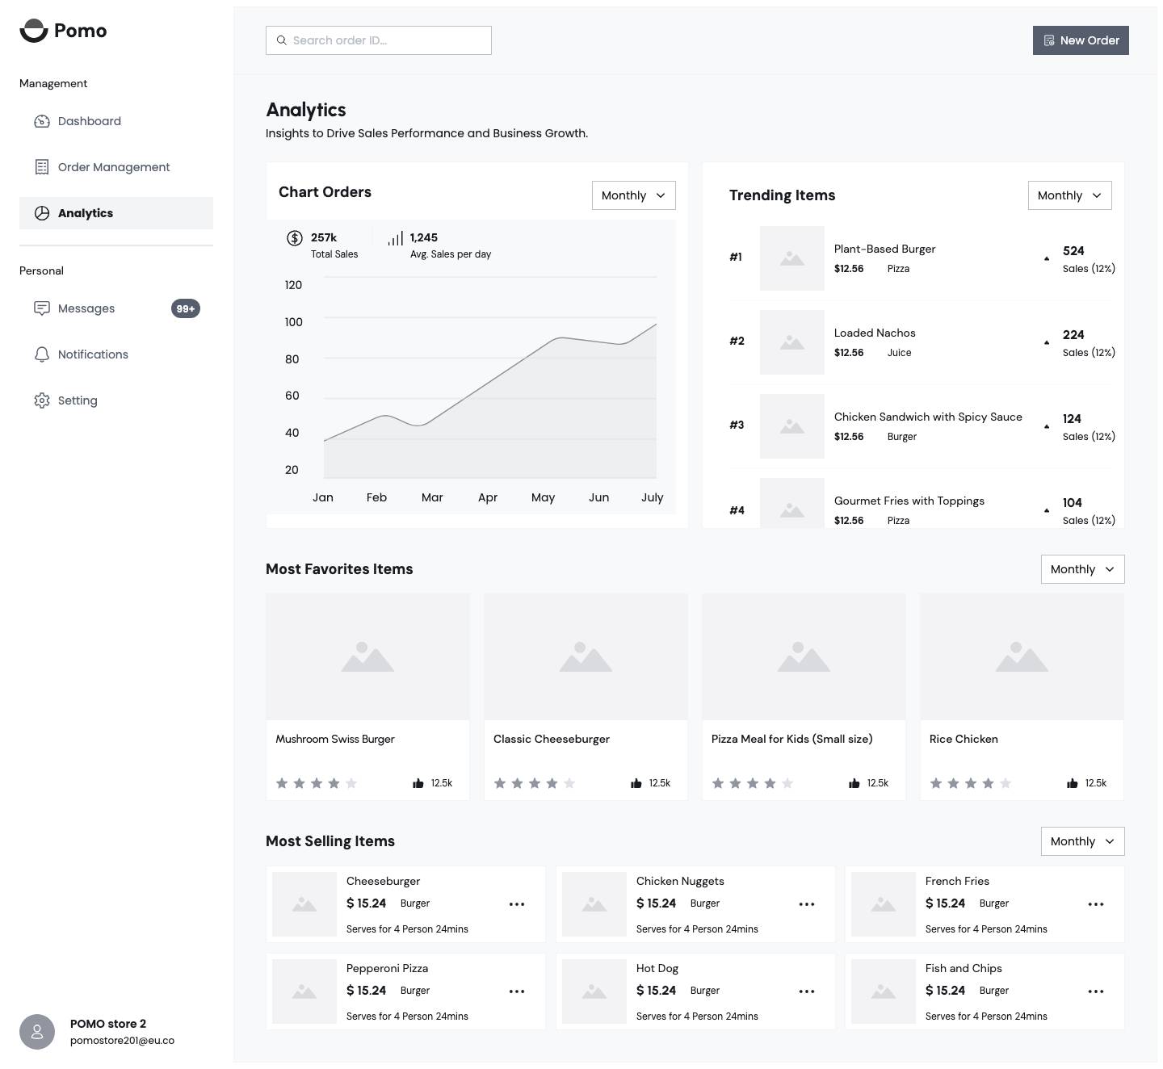
Task: Click the Pizza Meal for Kids image thumbnail
Action: click(804, 657)
